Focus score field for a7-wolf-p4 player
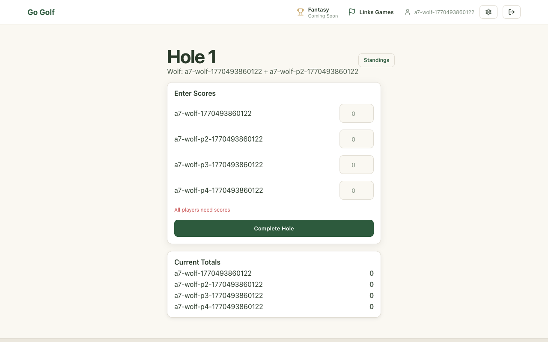This screenshot has height=342, width=548. click(356, 191)
